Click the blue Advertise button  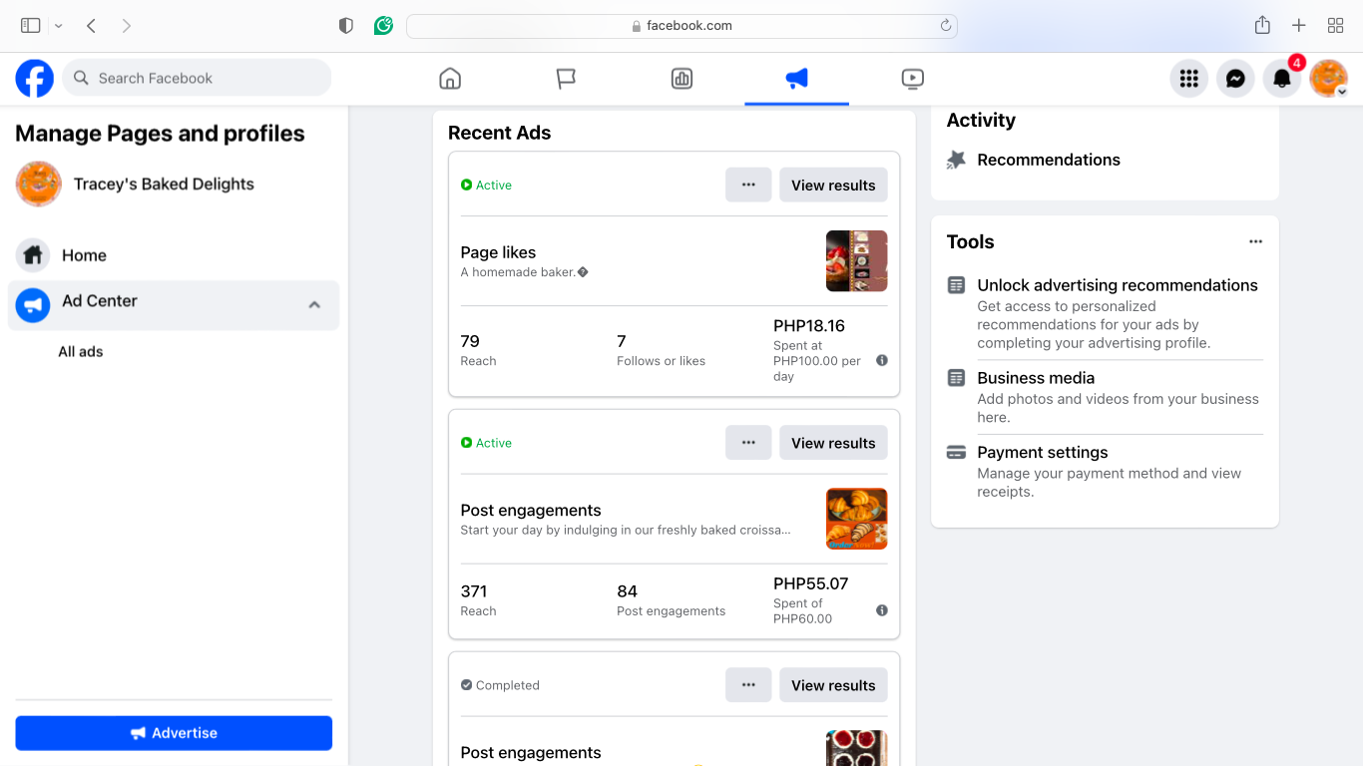tap(174, 733)
